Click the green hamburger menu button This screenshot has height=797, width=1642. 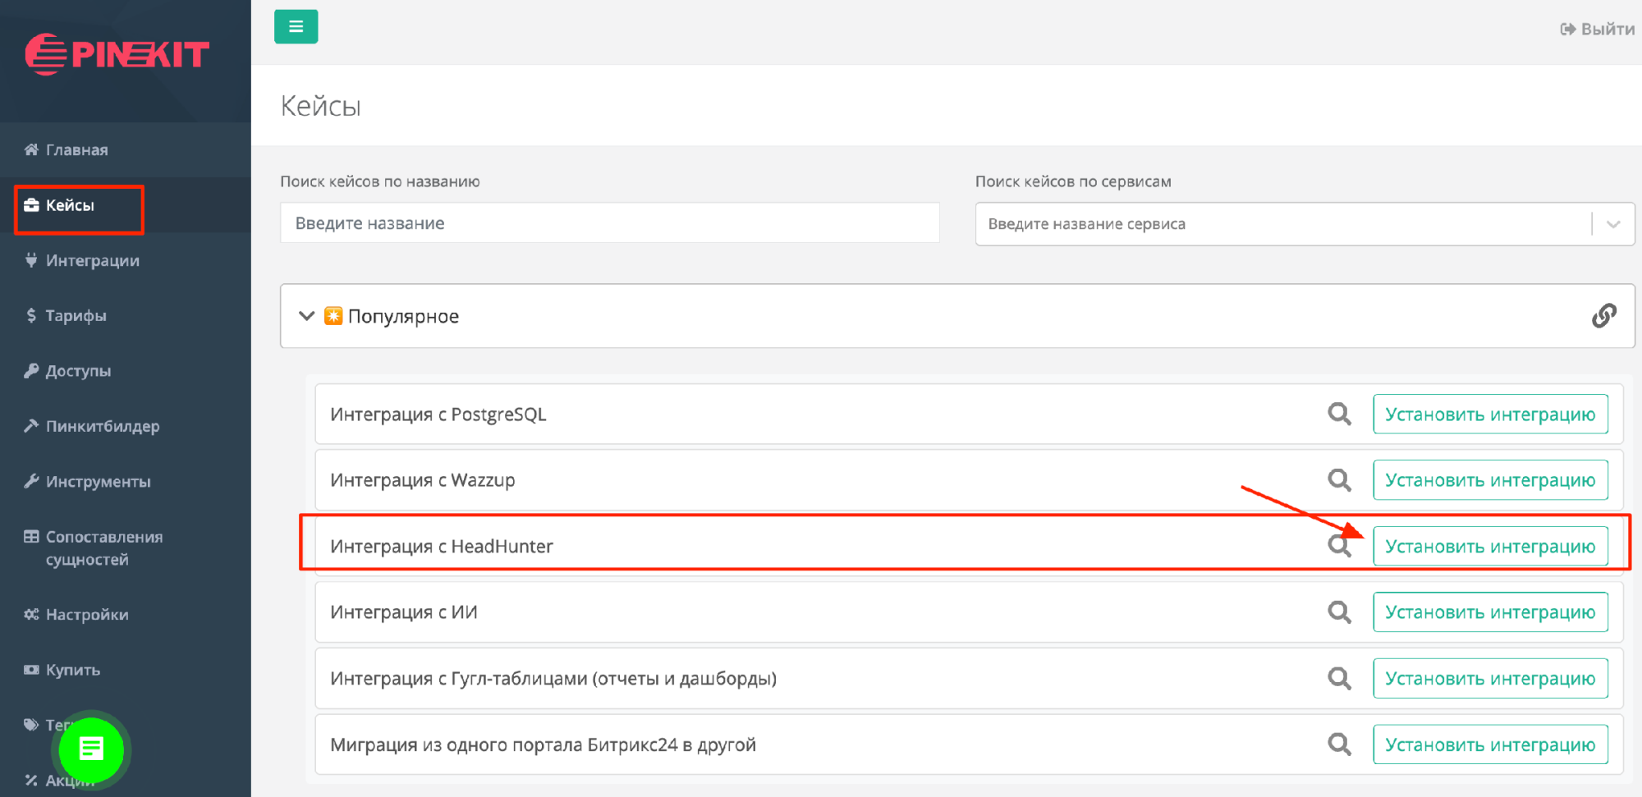pos(296,27)
